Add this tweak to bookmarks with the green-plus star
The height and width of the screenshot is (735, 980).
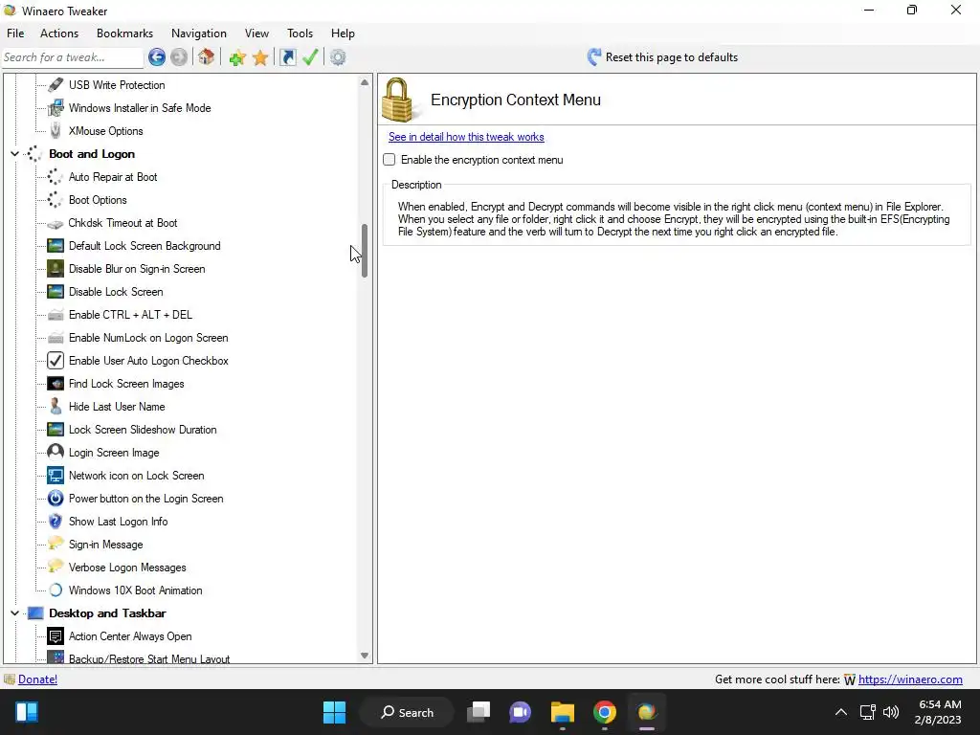tap(237, 58)
